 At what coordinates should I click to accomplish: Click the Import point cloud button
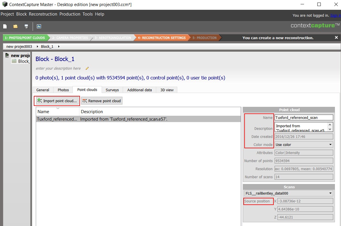pyautogui.click(x=57, y=101)
